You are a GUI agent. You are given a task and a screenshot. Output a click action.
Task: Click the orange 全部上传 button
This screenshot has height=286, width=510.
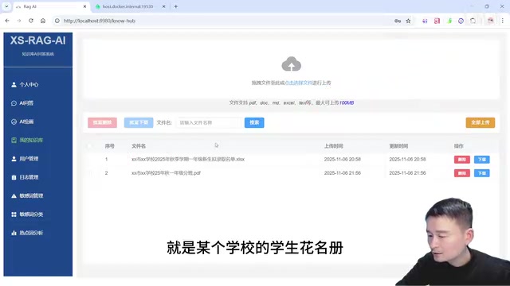point(481,122)
